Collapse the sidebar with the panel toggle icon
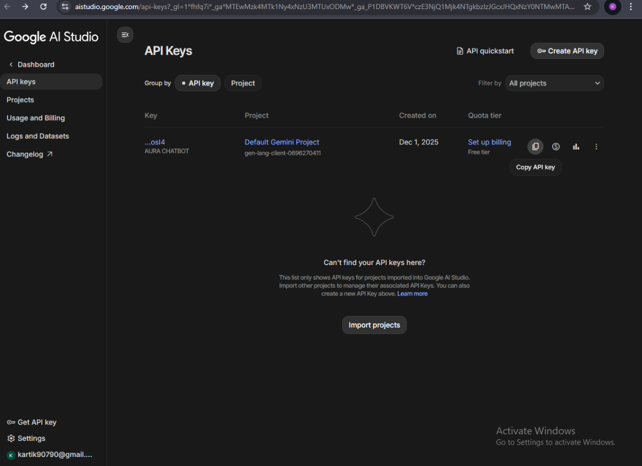The height and width of the screenshot is (466, 642). [125, 35]
